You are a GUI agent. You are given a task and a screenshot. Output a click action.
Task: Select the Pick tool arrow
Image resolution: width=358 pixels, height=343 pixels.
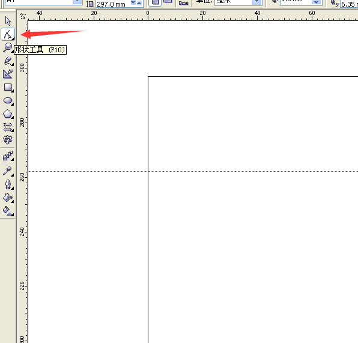pyautogui.click(x=8, y=21)
